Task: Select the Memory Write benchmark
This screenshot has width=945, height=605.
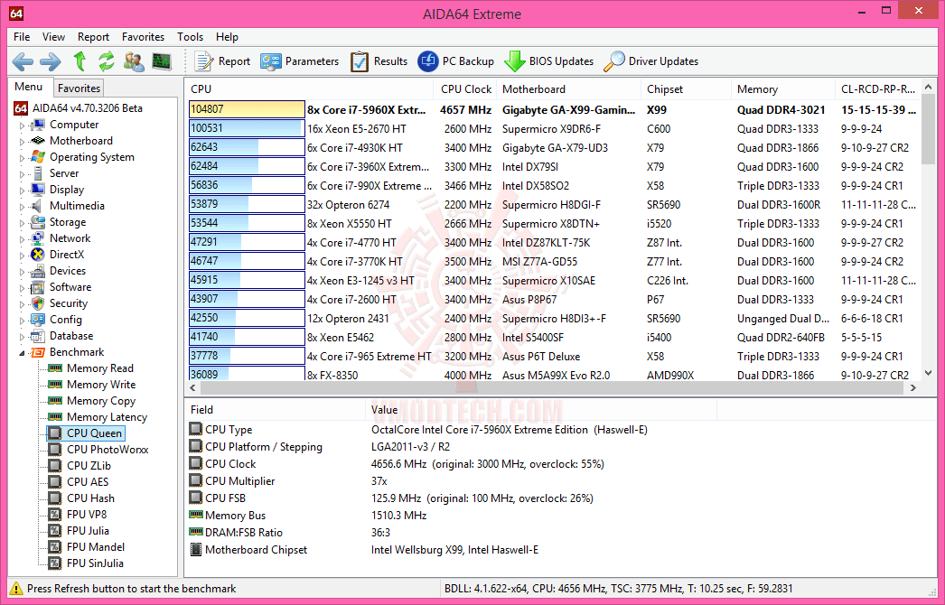Action: point(101,385)
